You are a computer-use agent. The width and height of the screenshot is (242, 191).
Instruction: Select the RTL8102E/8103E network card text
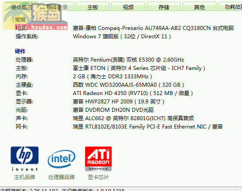(x=148, y=126)
